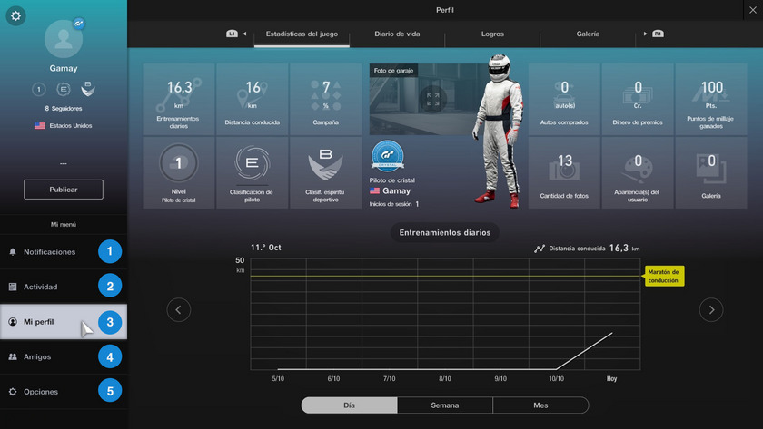The height and width of the screenshot is (429, 763).
Task: Click the profile avatar edit badge
Action: 79,24
